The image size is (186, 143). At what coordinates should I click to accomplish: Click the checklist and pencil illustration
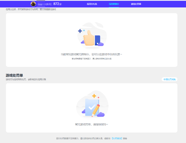92,104
